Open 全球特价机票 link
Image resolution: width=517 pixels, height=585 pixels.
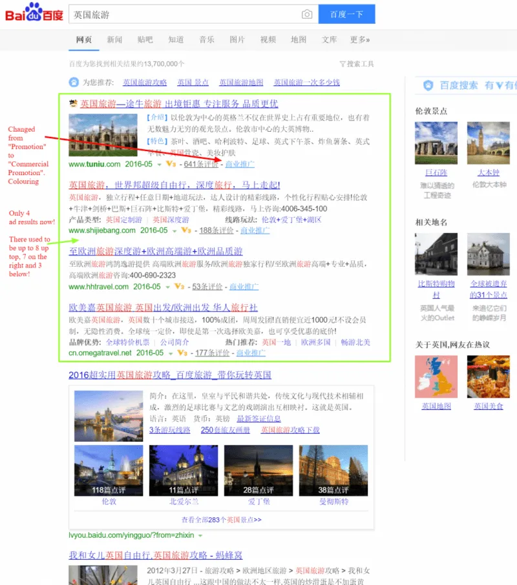coord(128,342)
